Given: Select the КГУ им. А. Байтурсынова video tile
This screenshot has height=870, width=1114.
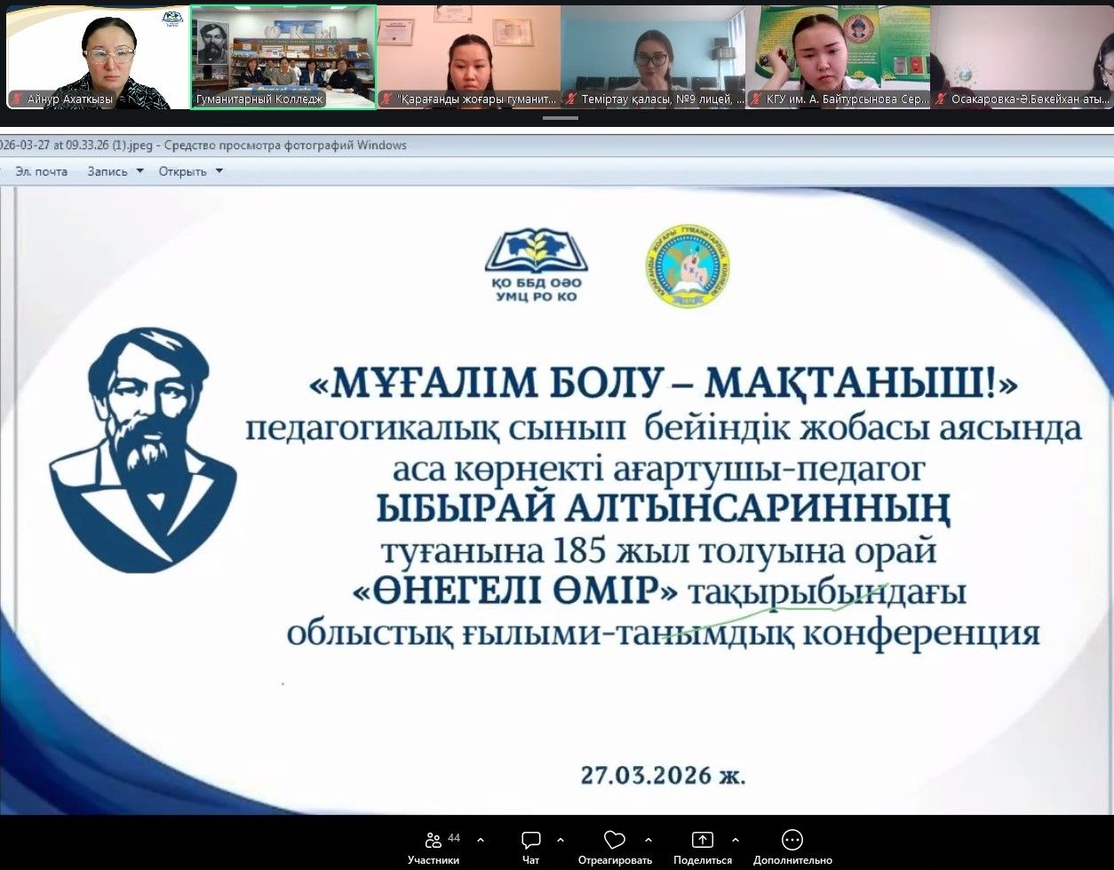Looking at the screenshot, I should [x=838, y=55].
